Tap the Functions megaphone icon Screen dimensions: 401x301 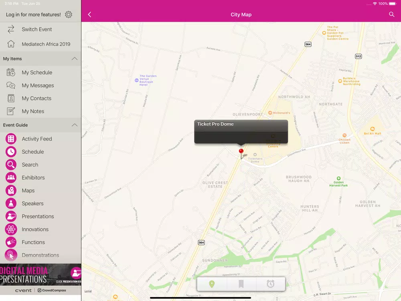coord(11,242)
